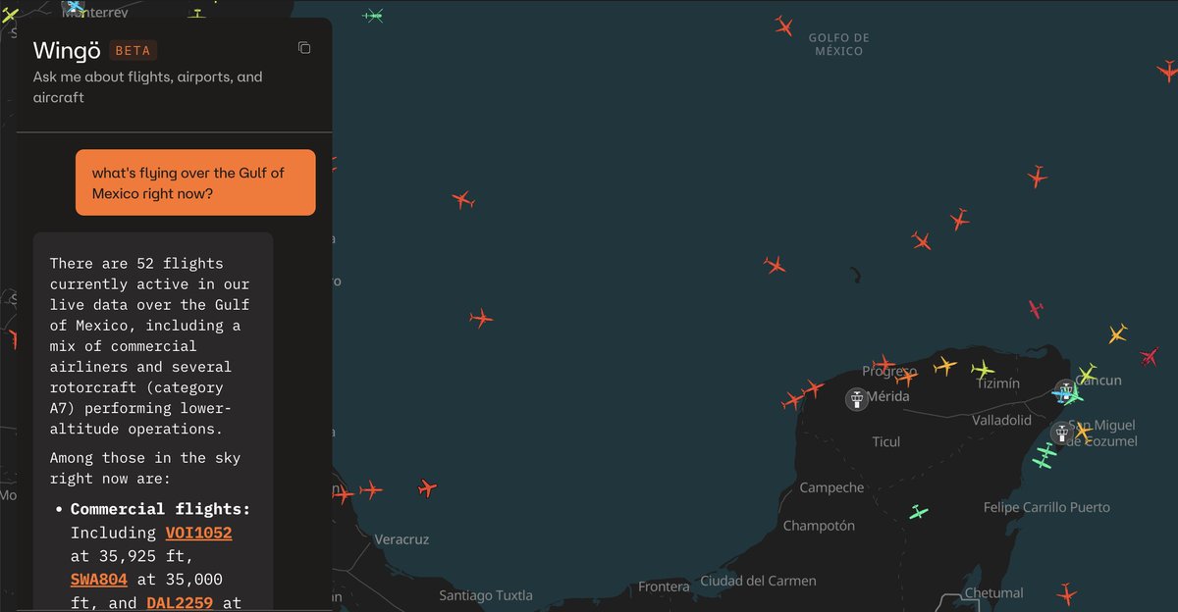
Task: Click the Ciudad del Carmen label
Action: (758, 581)
